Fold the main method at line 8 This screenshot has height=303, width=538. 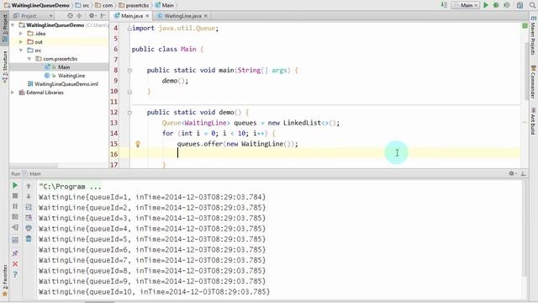(x=129, y=71)
